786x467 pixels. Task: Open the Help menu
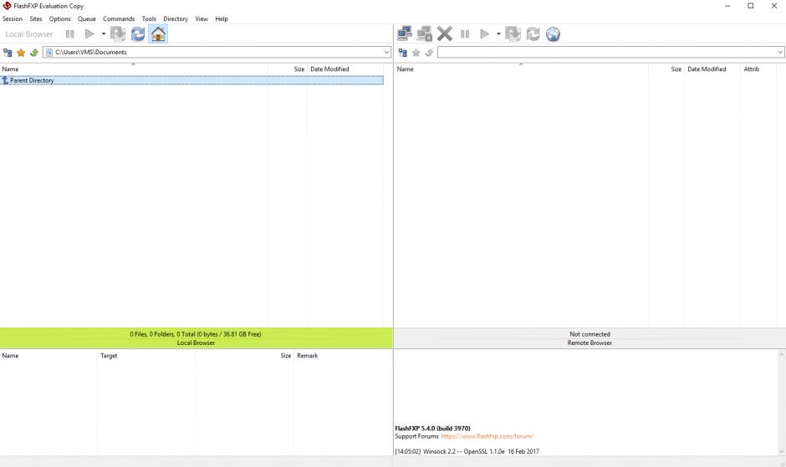222,18
